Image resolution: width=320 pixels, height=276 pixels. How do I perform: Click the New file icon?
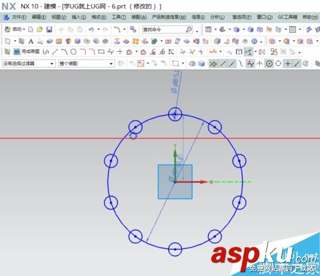click(x=31, y=29)
